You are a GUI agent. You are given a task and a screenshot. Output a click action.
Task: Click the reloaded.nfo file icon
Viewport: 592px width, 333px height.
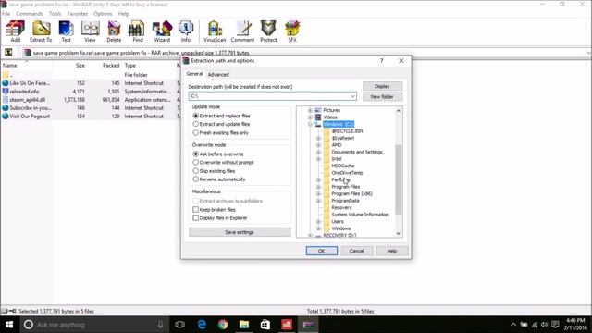pyautogui.click(x=6, y=92)
